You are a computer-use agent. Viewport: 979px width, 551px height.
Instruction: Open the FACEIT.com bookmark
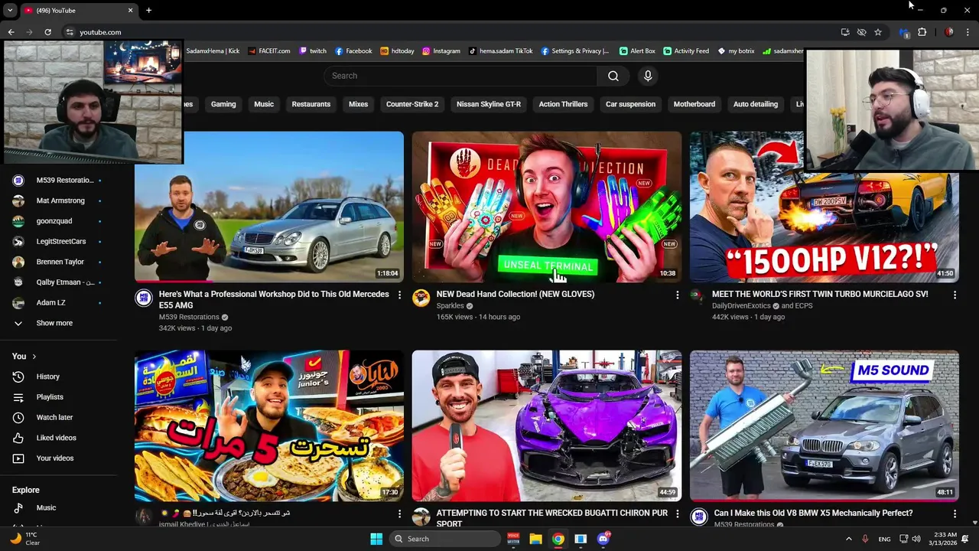click(268, 51)
